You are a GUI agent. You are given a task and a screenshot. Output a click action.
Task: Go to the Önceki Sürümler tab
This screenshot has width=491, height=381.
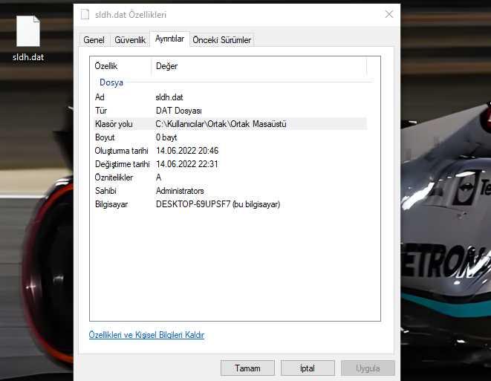221,40
